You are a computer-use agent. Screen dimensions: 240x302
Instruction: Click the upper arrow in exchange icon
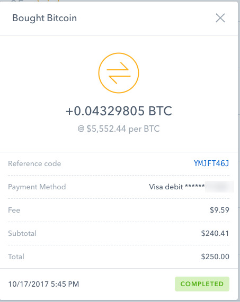coord(118,66)
